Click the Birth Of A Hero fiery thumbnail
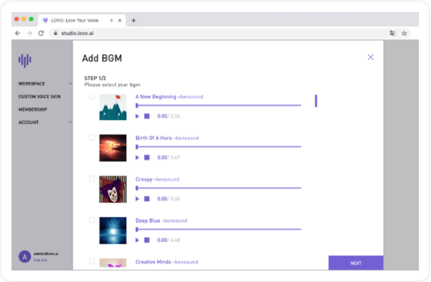This screenshot has height=282, width=431. 113,148
